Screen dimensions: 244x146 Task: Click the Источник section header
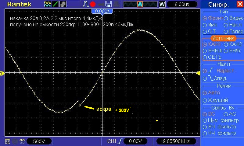tap(223, 38)
